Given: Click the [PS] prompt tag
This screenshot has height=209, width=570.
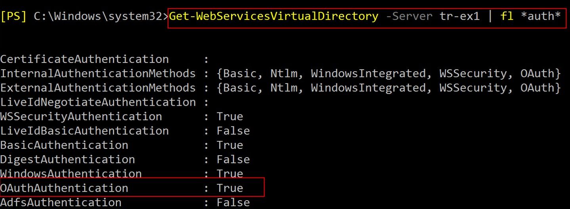Looking at the screenshot, I should click(x=13, y=17).
